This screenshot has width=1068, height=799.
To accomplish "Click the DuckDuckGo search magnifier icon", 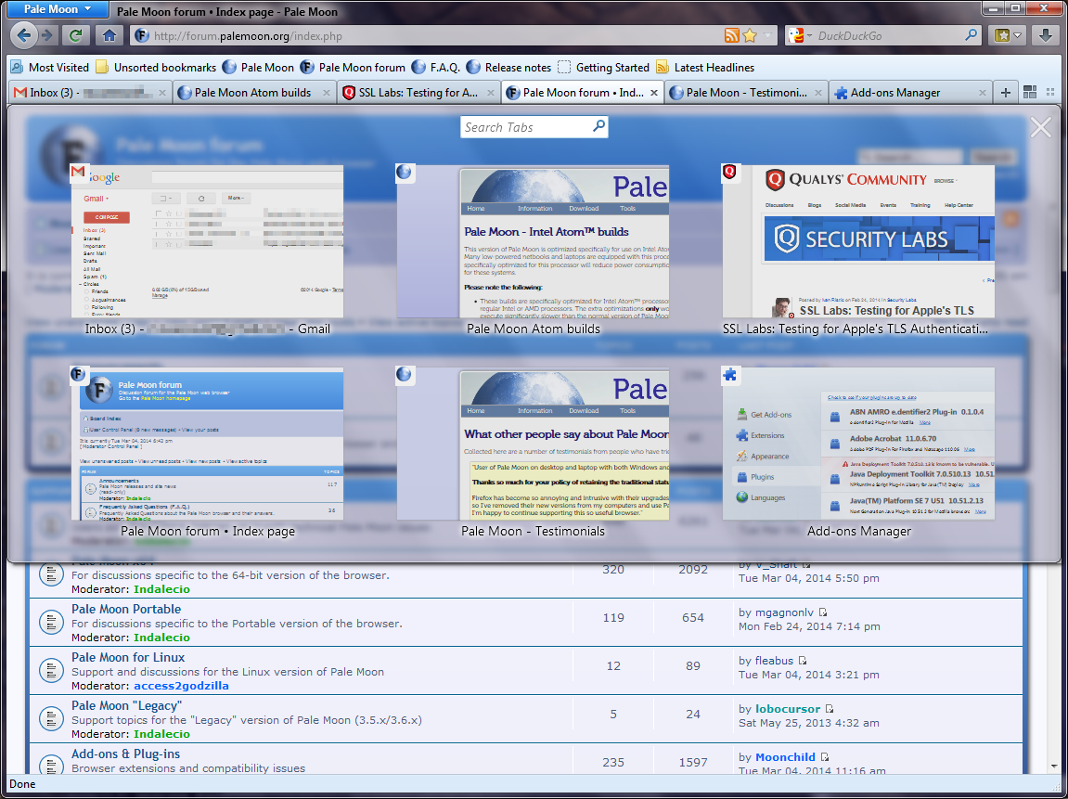I will click(971, 35).
